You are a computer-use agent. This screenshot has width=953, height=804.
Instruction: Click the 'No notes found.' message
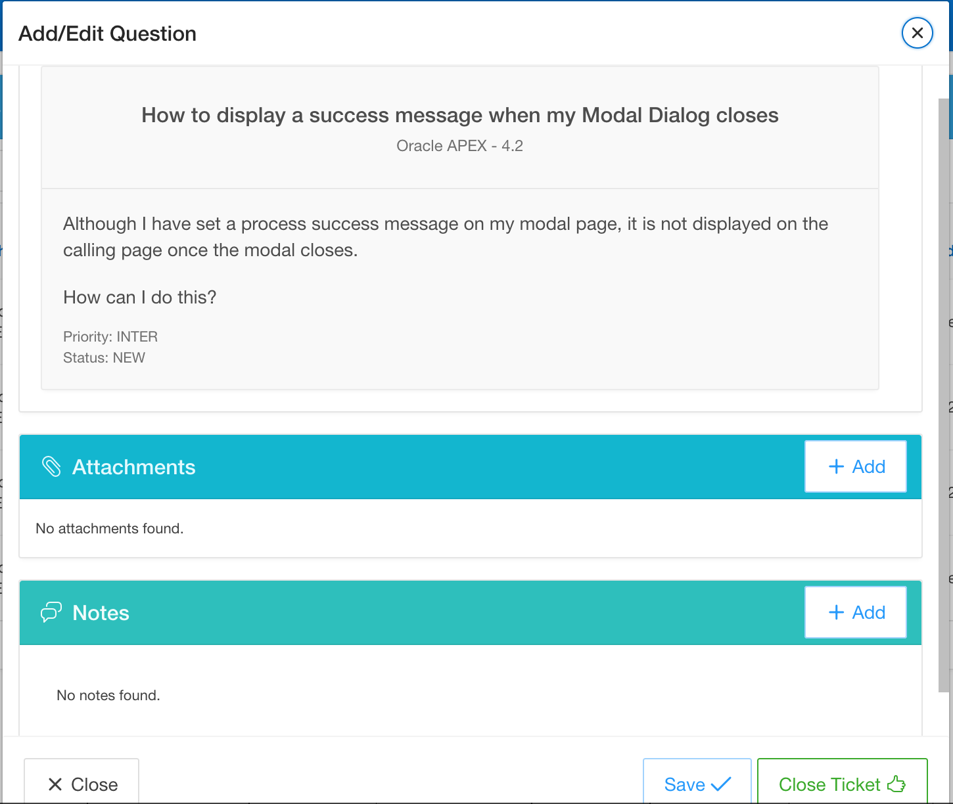coord(108,695)
